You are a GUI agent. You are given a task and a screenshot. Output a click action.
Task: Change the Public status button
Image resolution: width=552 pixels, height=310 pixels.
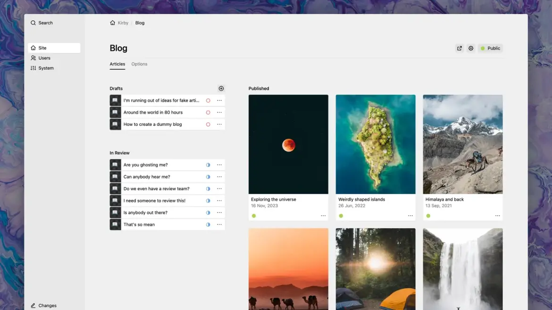coord(490,48)
